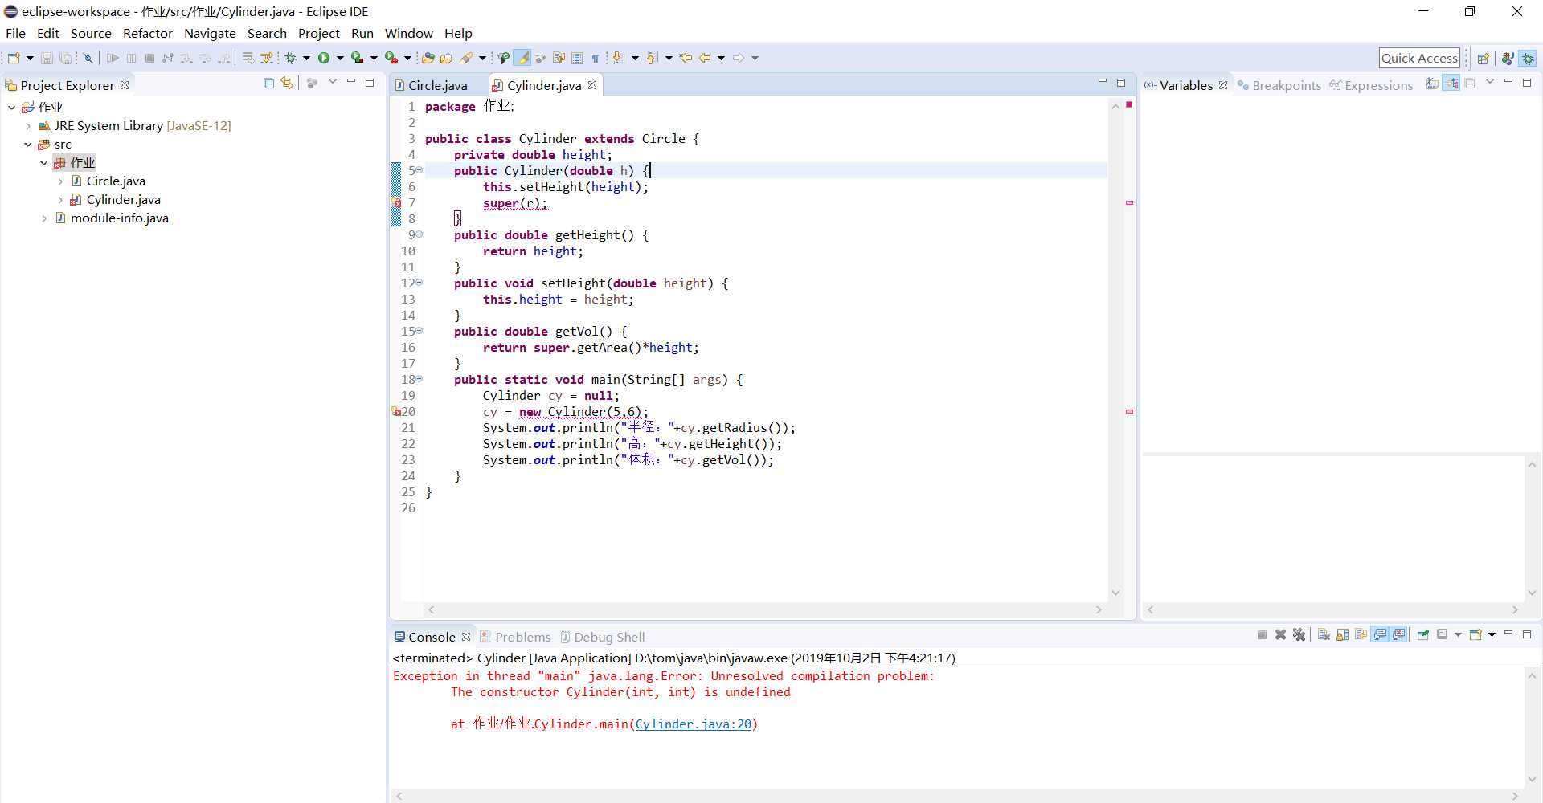Open Project Explorer view menu triangle
Image resolution: width=1543 pixels, height=803 pixels.
click(332, 82)
